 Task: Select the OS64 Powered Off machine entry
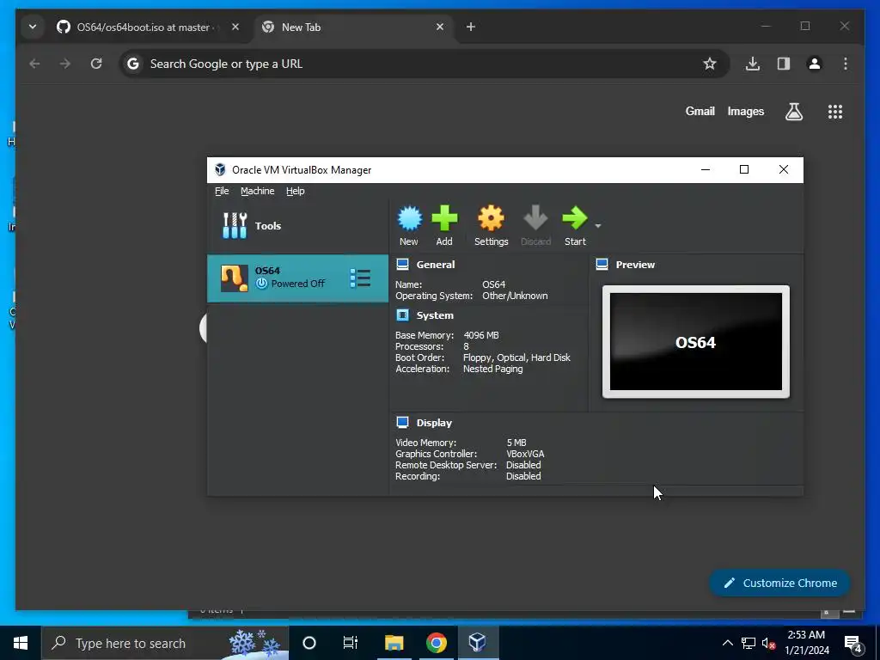tap(297, 278)
